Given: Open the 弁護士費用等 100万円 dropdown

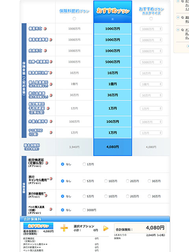Looking at the screenshot, I should tap(151, 122).
